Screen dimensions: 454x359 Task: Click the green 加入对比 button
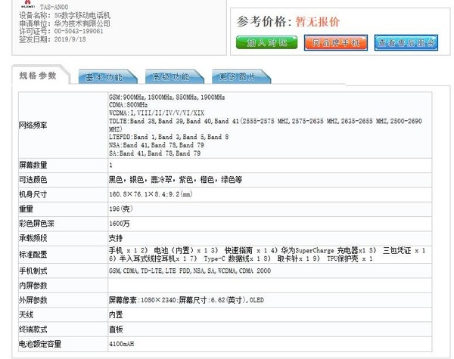point(266,42)
